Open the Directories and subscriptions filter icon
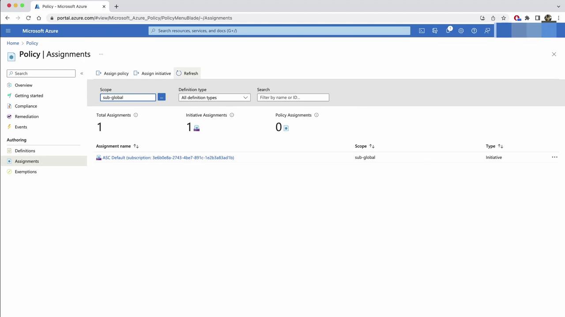This screenshot has height=317, width=565. click(435, 31)
